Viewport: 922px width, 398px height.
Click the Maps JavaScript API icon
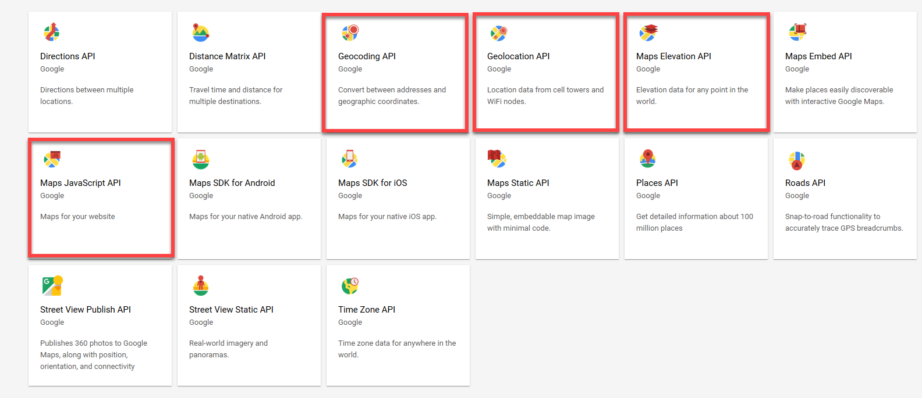(52, 159)
